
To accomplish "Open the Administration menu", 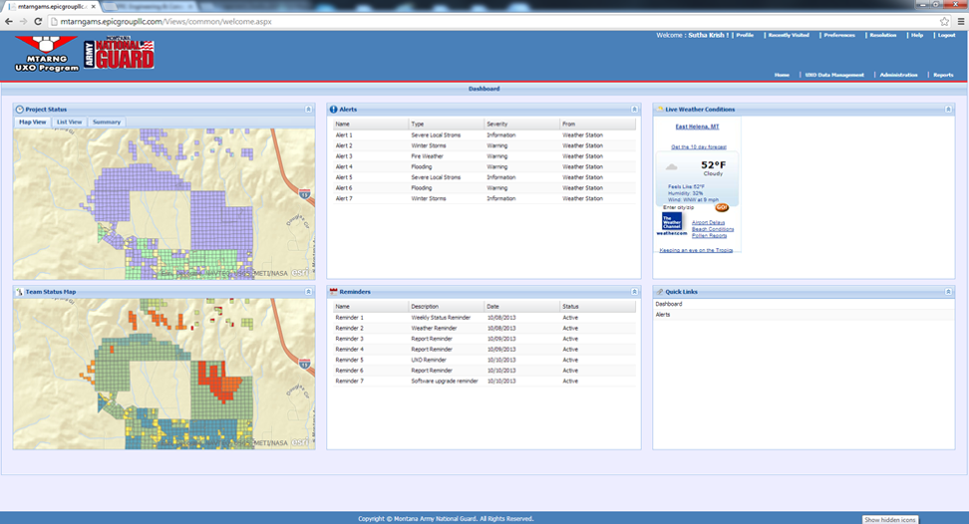I will [898, 75].
